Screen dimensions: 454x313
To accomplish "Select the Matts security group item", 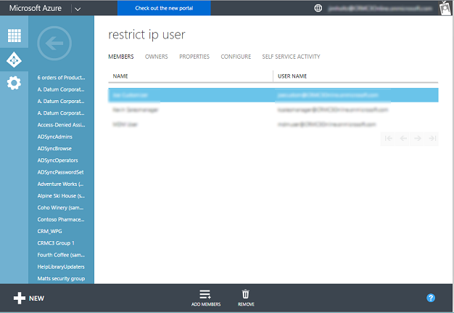I will (61, 278).
